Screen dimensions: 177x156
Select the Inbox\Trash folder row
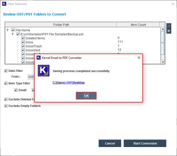coord(34,46)
